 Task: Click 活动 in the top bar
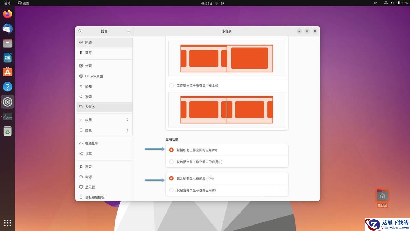pos(7,3)
